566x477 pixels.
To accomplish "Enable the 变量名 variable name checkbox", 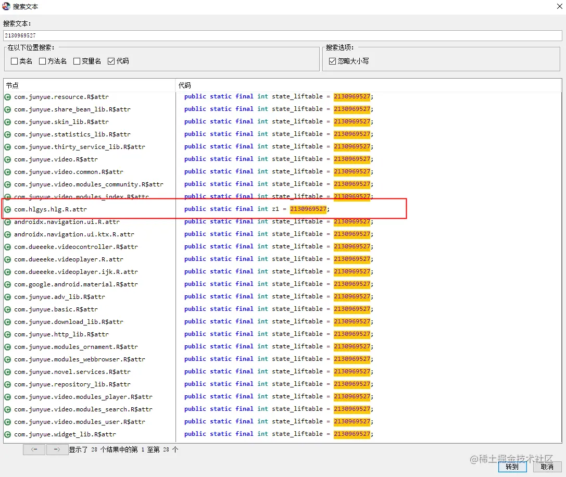I will tap(77, 61).
